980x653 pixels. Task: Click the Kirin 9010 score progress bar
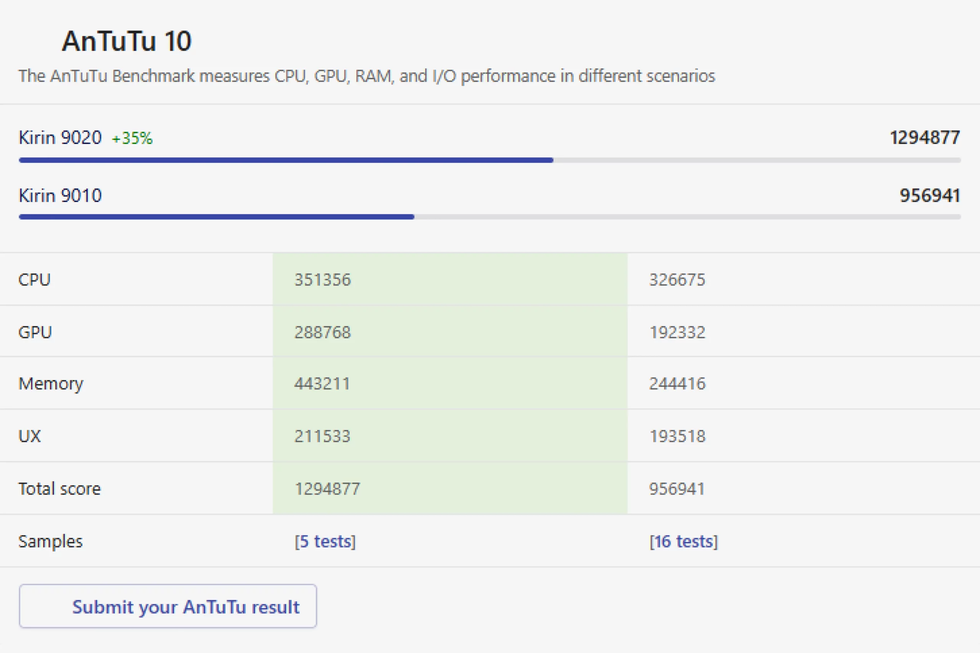coord(490,217)
